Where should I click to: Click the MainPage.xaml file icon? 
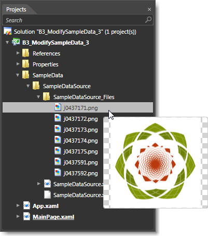(x=26, y=216)
